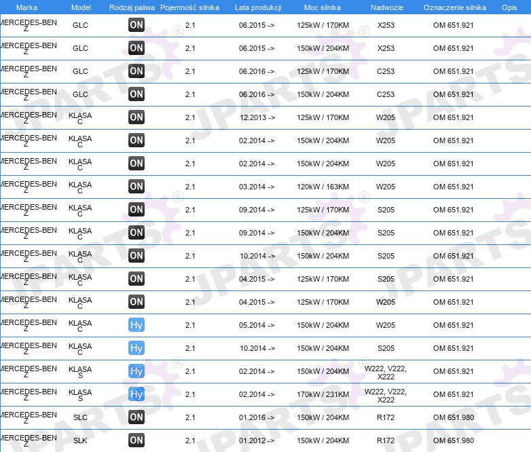Click X253 body cell in the 125kW GLC row
This screenshot has height=452, width=531.
click(386, 25)
